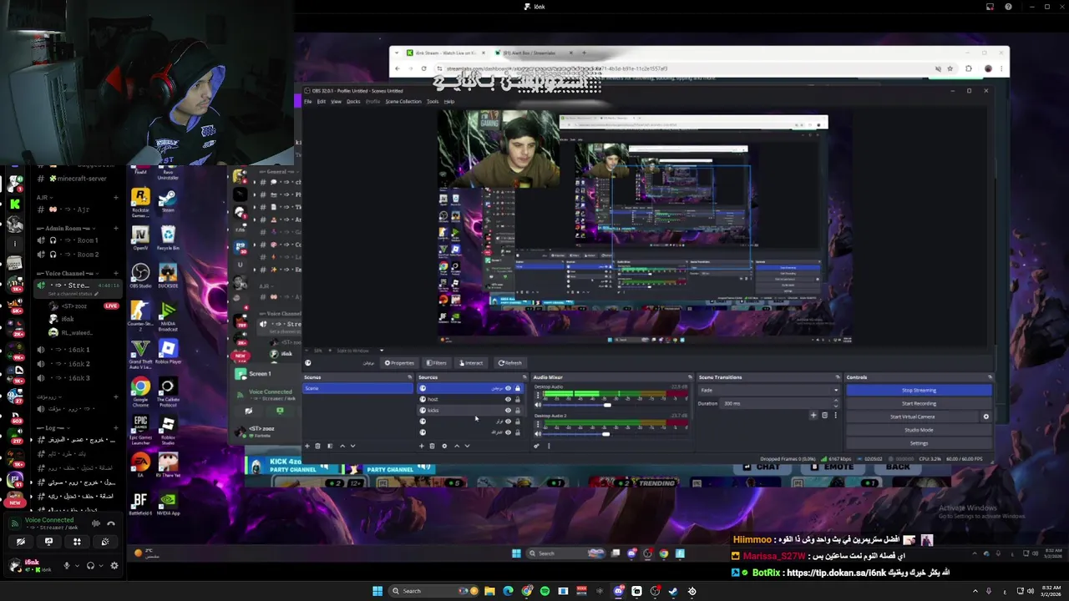Mute Desktop Audio in OBS mixer
Viewport: 1069px width, 601px height.
(x=538, y=406)
